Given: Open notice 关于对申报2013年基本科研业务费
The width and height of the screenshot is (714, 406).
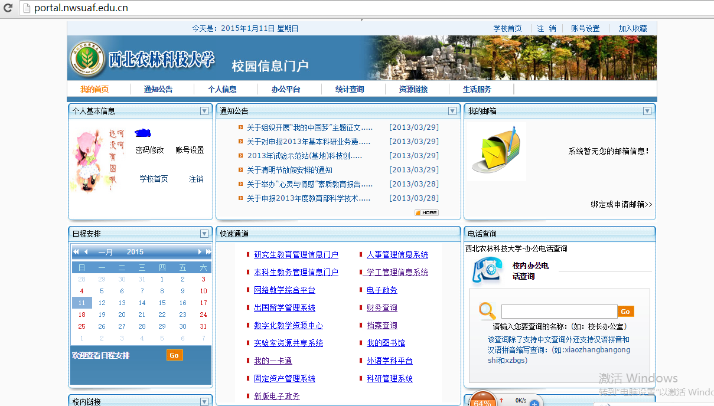Looking at the screenshot, I should pos(309,142).
